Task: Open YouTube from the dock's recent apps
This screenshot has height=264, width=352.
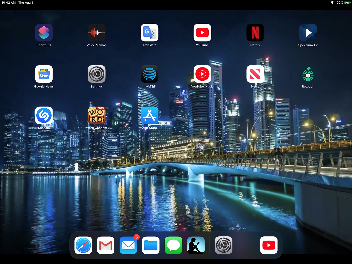Action: (269, 245)
